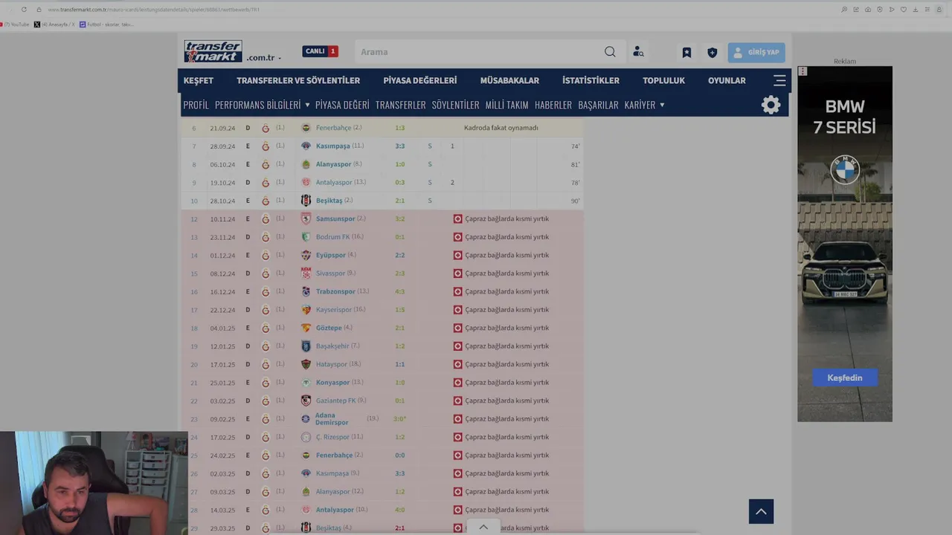The height and width of the screenshot is (535, 952).
Task: Open the MÜSABAKALAR menu
Action: 509,80
